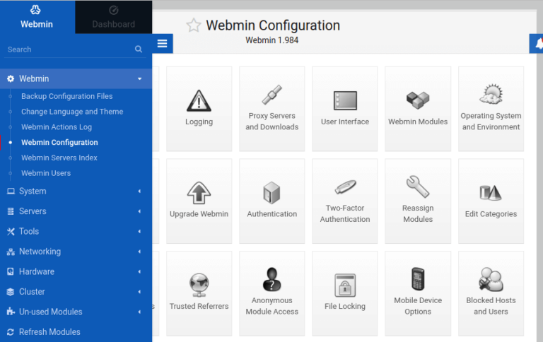Click the User Interface icon
This screenshot has width=543, height=342.
pos(345,100)
